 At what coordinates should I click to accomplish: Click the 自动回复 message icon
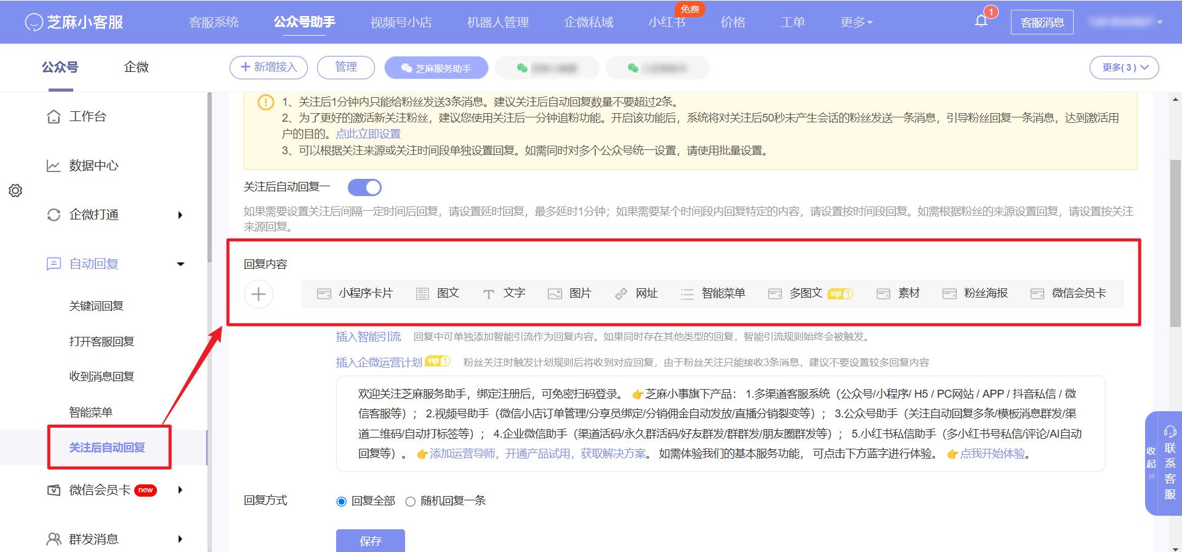pyautogui.click(x=54, y=264)
